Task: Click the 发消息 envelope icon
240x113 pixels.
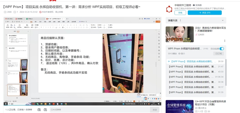Action: point(194,5)
